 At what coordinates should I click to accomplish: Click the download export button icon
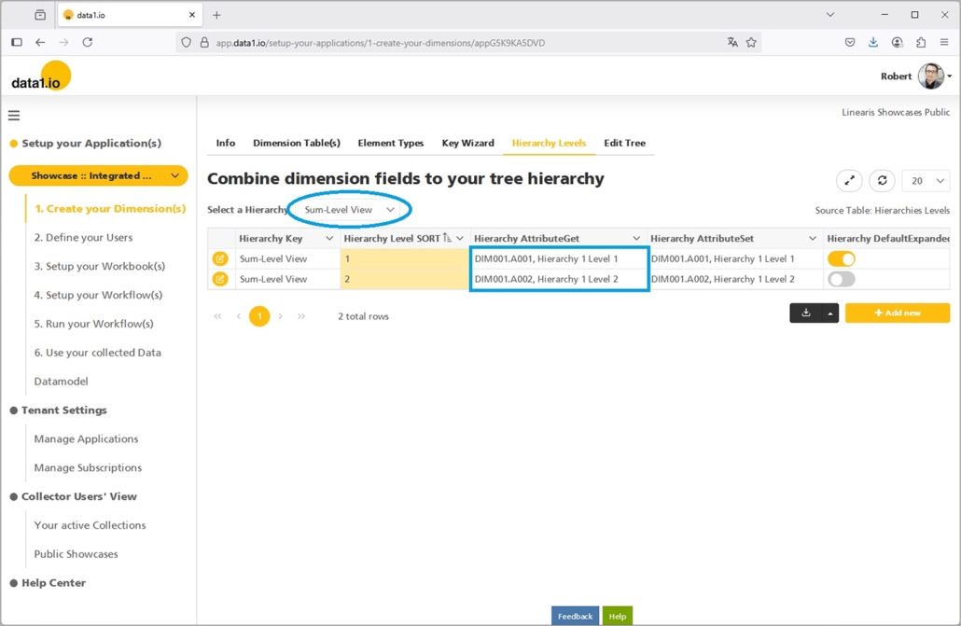point(806,313)
